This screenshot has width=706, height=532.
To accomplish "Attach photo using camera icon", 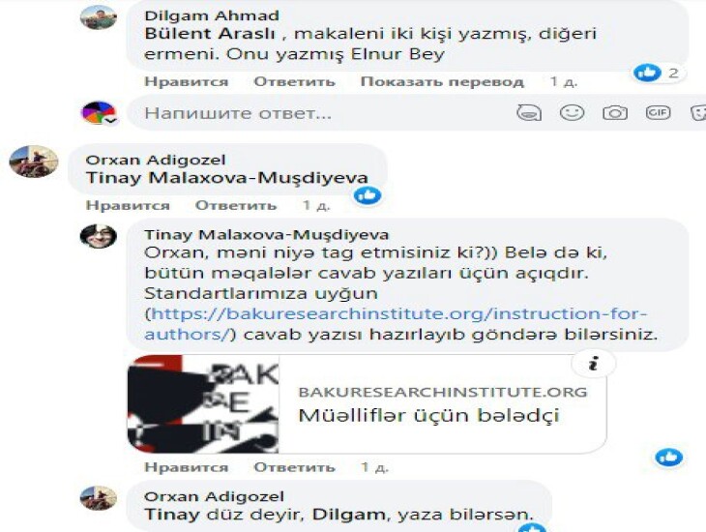I will click(615, 112).
